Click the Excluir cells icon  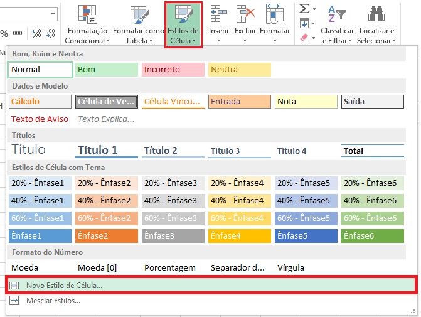tap(245, 14)
